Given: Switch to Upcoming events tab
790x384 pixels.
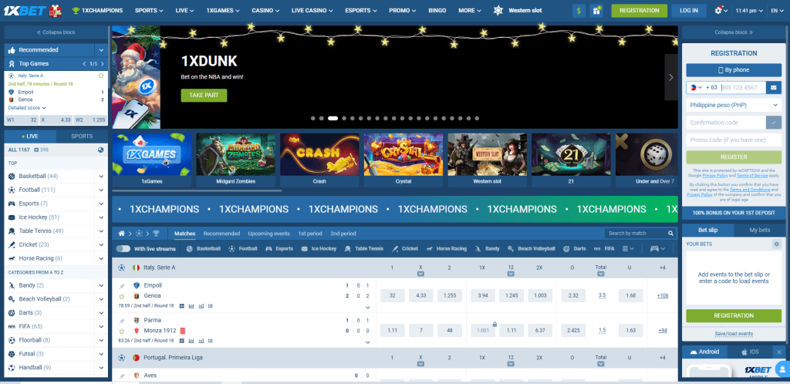Looking at the screenshot, I should click(x=268, y=234).
